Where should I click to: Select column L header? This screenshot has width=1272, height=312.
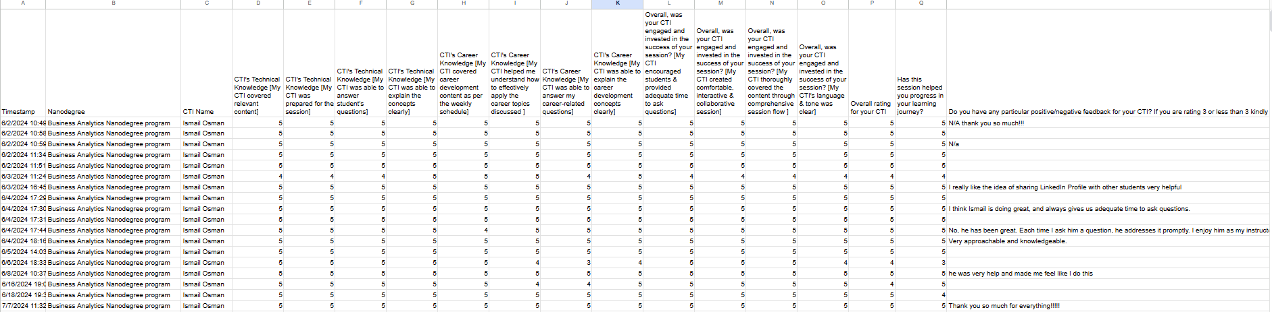669,3
